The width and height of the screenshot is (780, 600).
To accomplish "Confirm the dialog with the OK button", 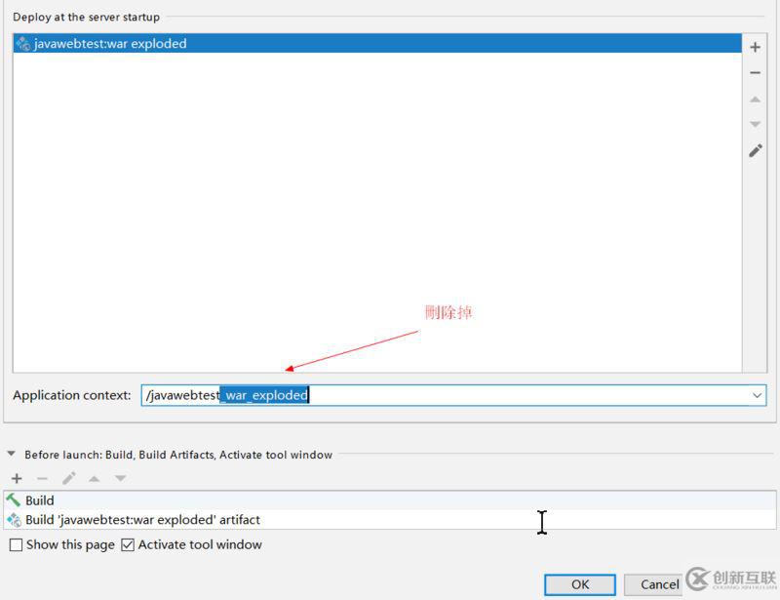I will coord(579,584).
